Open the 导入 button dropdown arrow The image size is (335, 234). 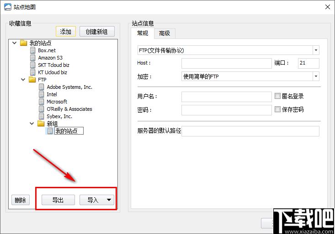(x=109, y=200)
